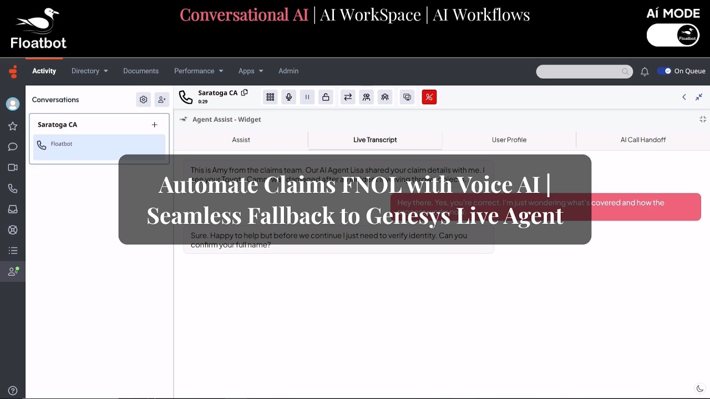Open Video camera in sidebar
Image resolution: width=710 pixels, height=399 pixels.
pos(13,167)
